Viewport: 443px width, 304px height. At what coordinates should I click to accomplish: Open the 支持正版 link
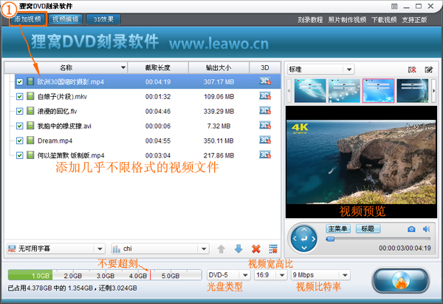pos(414,20)
